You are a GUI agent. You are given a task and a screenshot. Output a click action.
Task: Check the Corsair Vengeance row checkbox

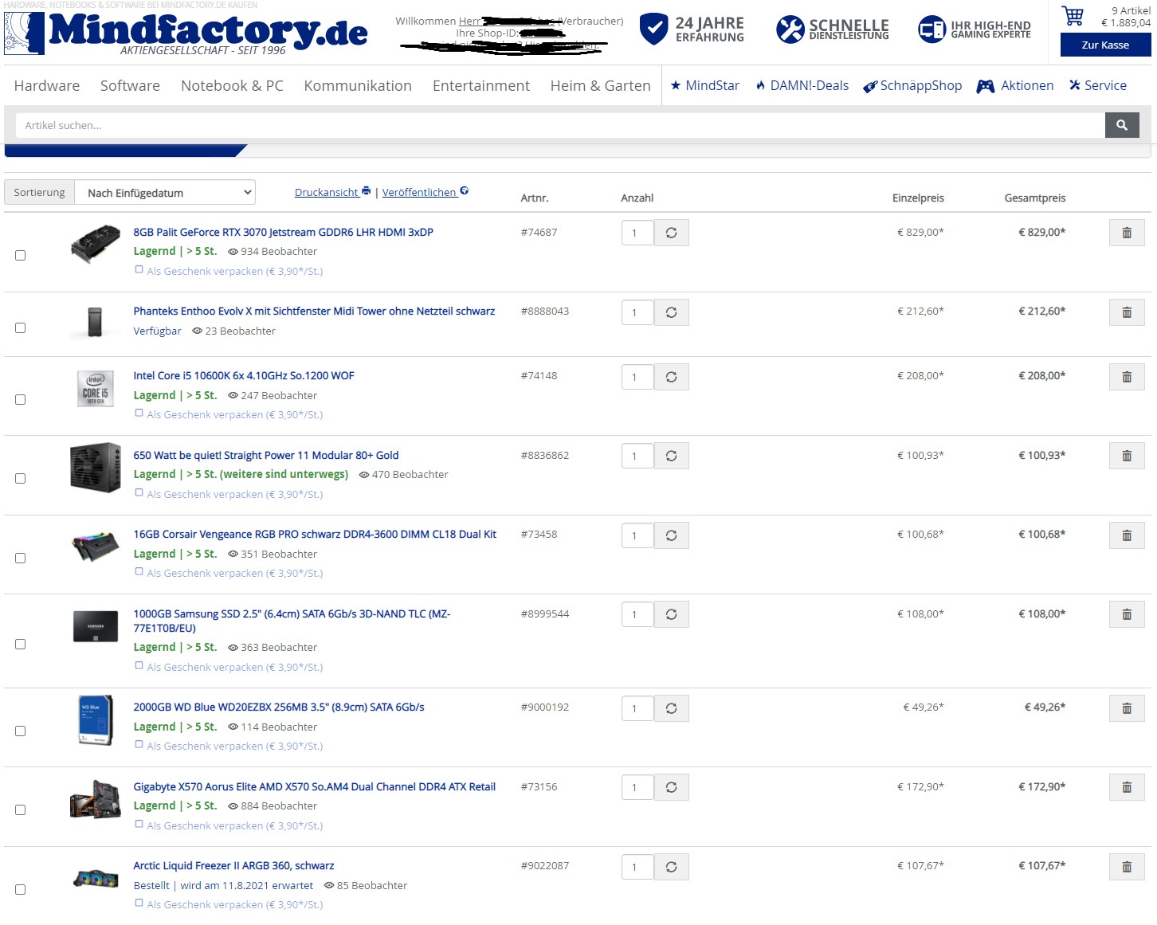coord(21,558)
